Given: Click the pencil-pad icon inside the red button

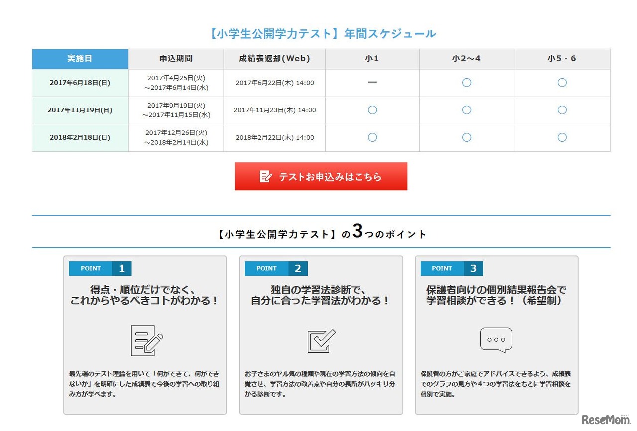Looking at the screenshot, I should click(265, 176).
